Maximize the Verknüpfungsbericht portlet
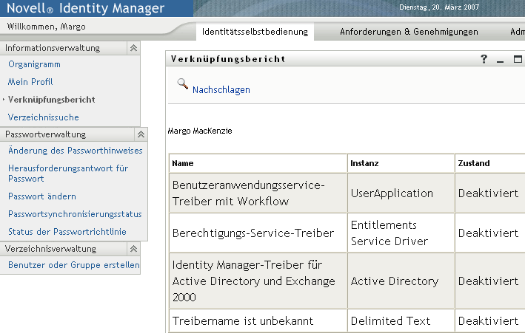525x333 pixels. [x=518, y=59]
